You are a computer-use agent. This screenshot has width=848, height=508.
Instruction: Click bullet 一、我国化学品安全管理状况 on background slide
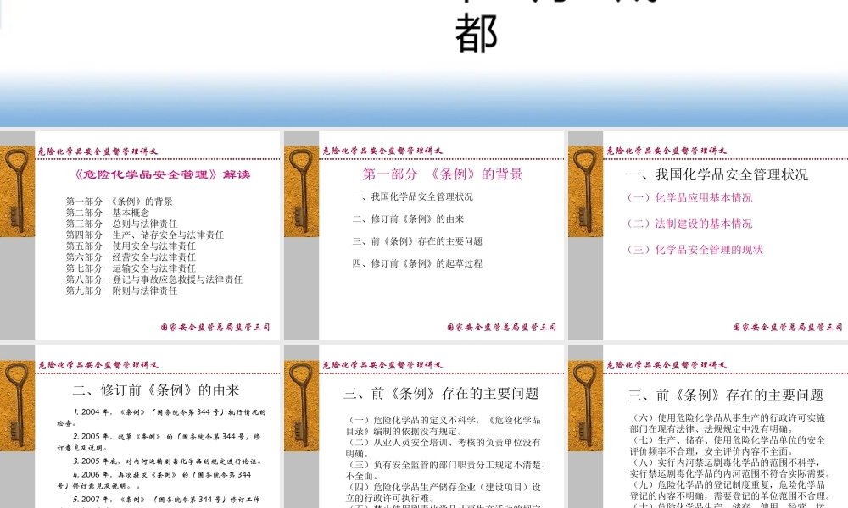[413, 197]
